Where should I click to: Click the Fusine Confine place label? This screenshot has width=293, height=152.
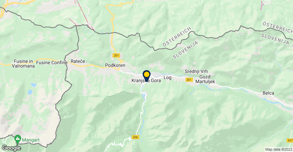(52, 62)
